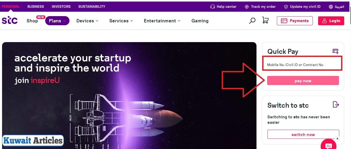Click the Quick Pay card icon
Image resolution: width=351 pixels, height=149 pixels.
coord(336,51)
